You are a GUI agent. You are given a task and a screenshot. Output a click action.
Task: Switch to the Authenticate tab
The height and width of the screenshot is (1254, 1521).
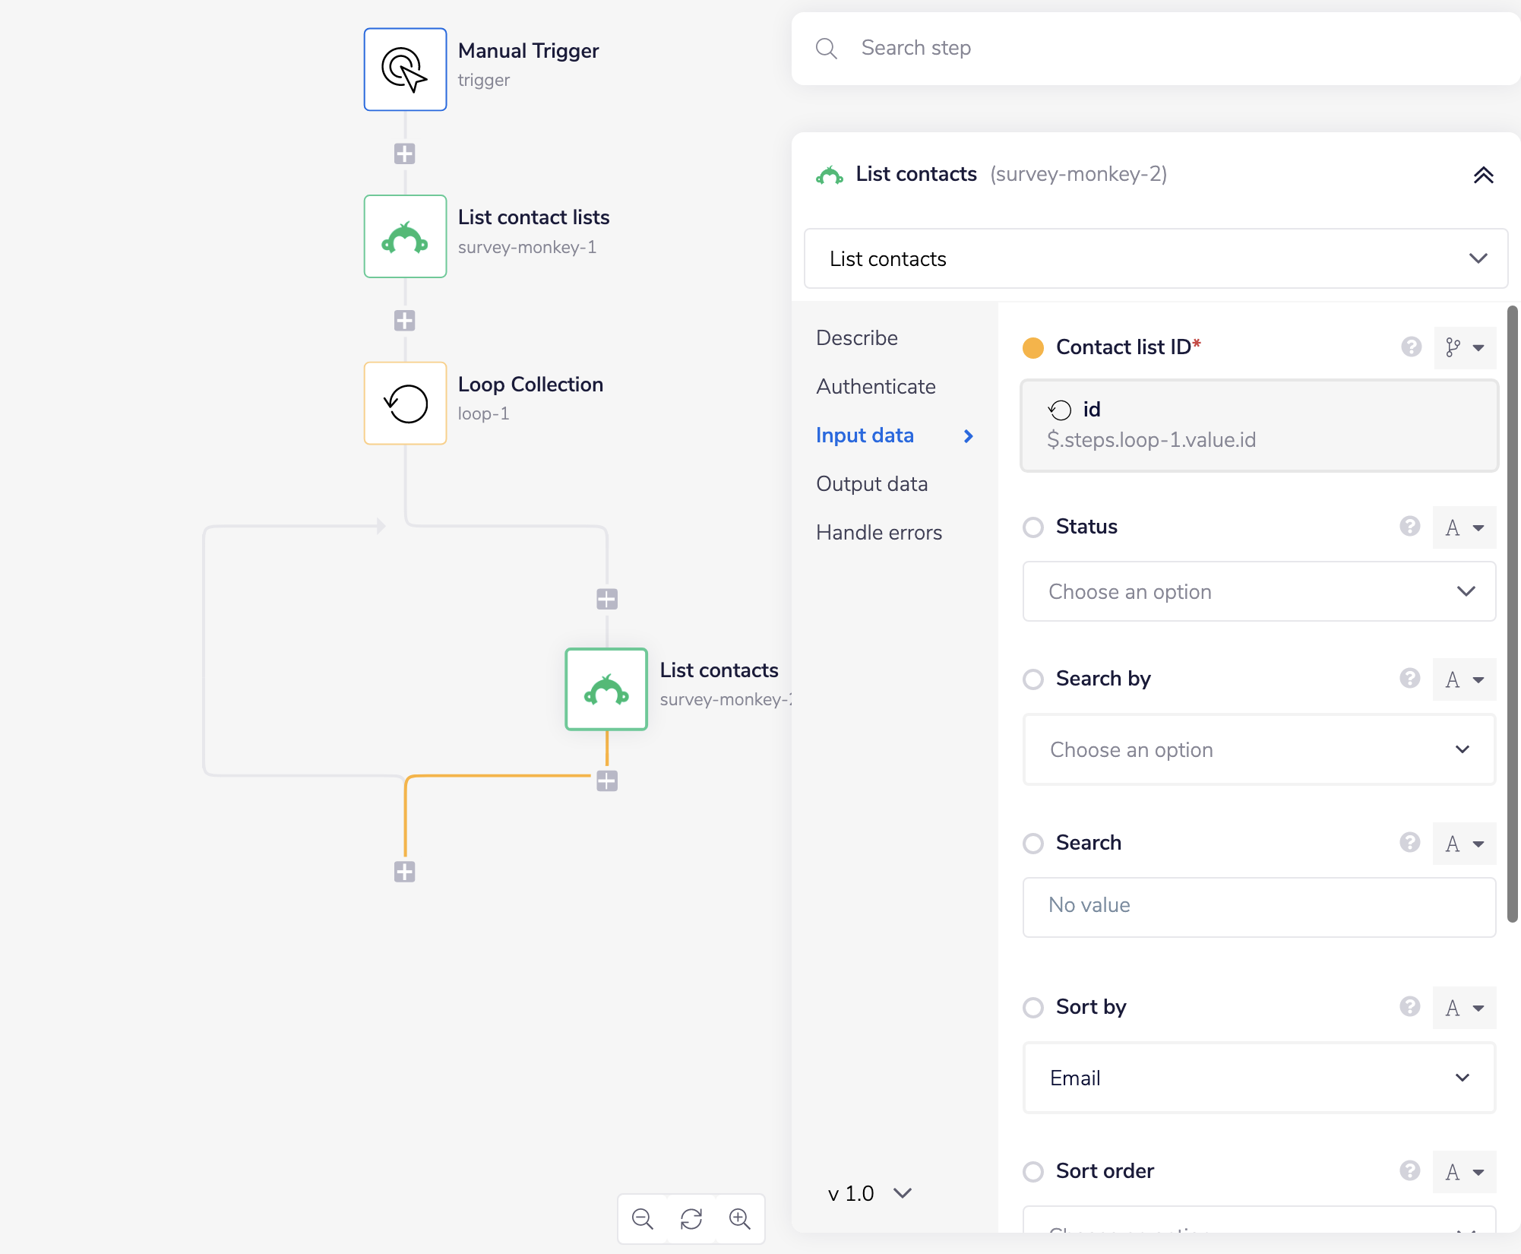[875, 387]
